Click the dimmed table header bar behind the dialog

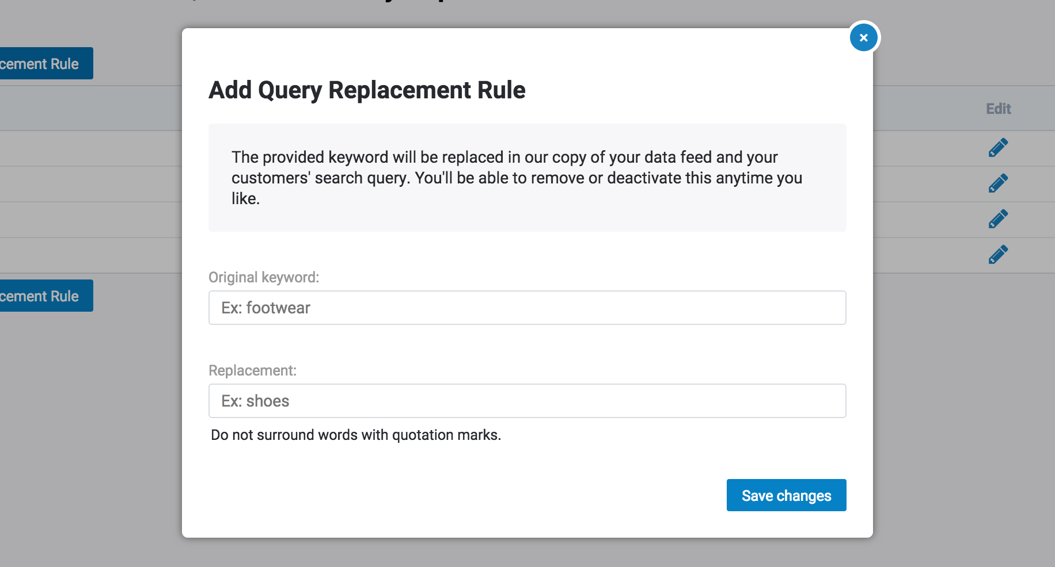click(x=92, y=109)
